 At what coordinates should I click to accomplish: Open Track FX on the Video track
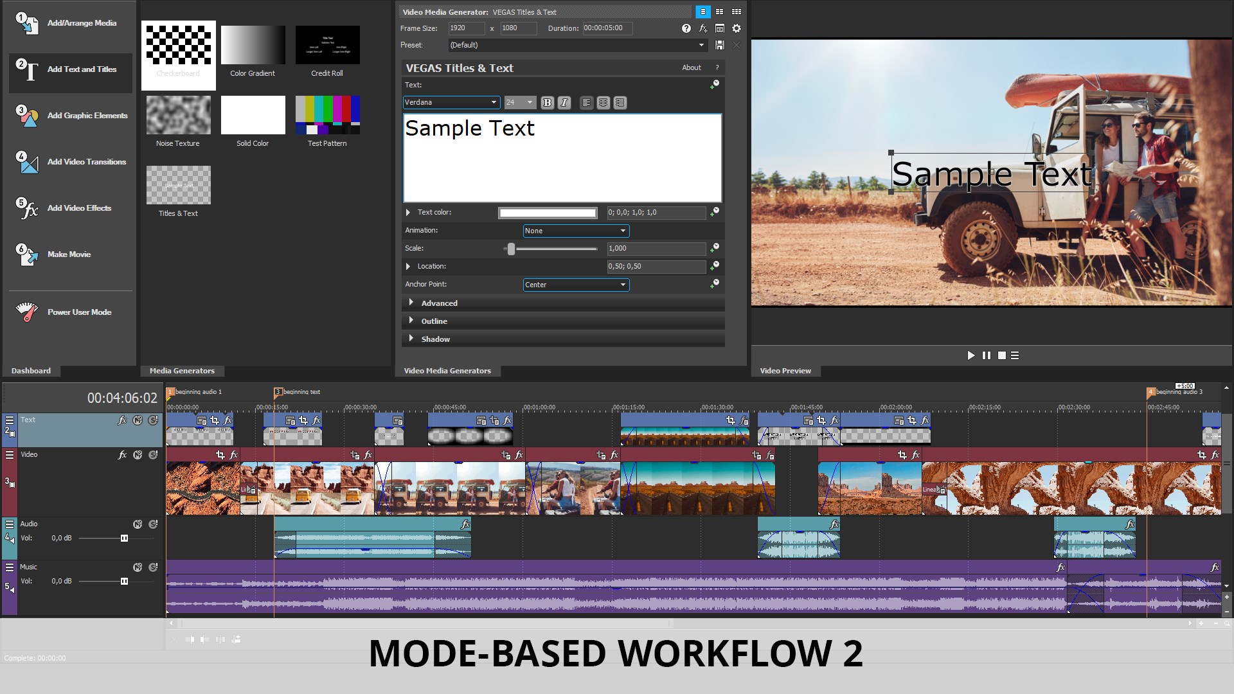[x=121, y=454]
